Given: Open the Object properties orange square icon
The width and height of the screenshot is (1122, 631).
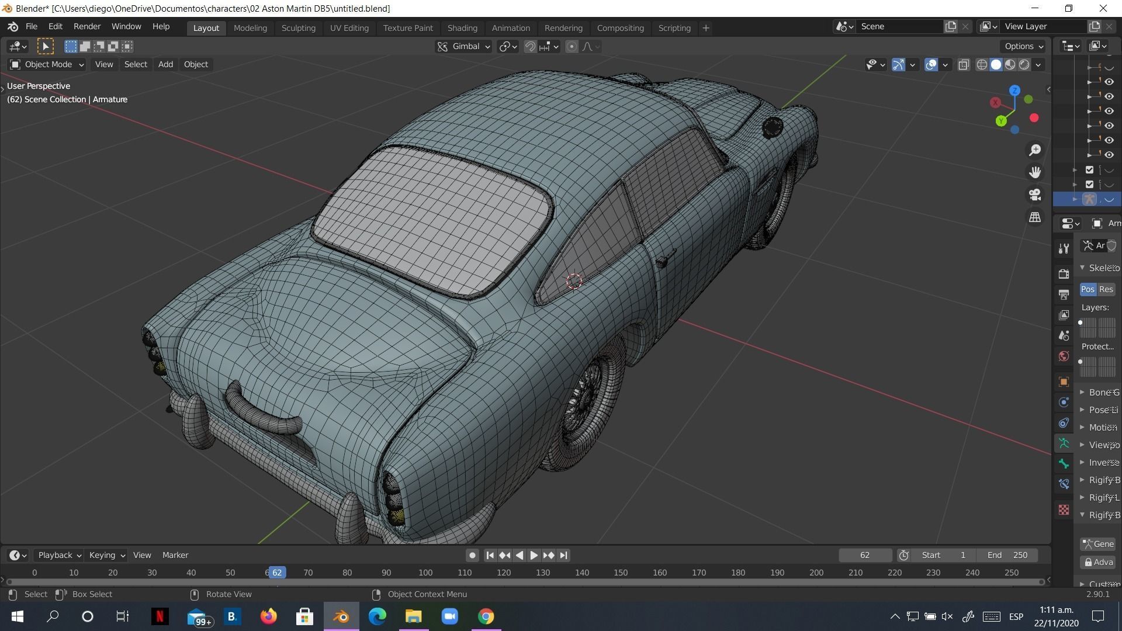Looking at the screenshot, I should [1064, 382].
